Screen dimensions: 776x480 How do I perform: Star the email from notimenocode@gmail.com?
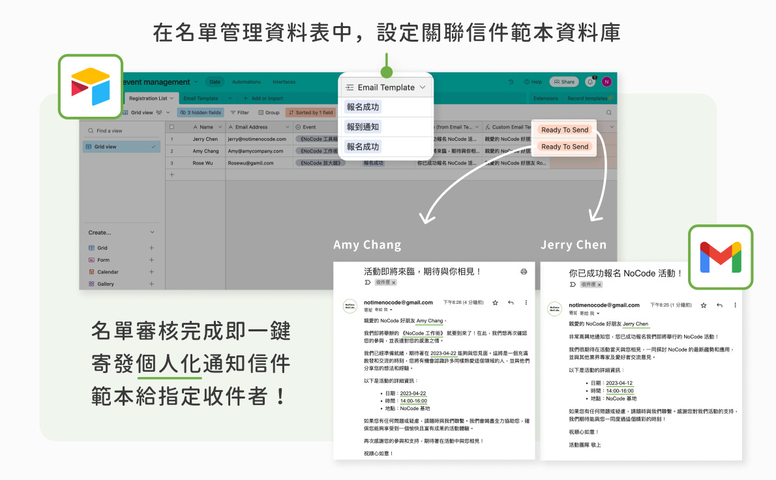pos(494,304)
